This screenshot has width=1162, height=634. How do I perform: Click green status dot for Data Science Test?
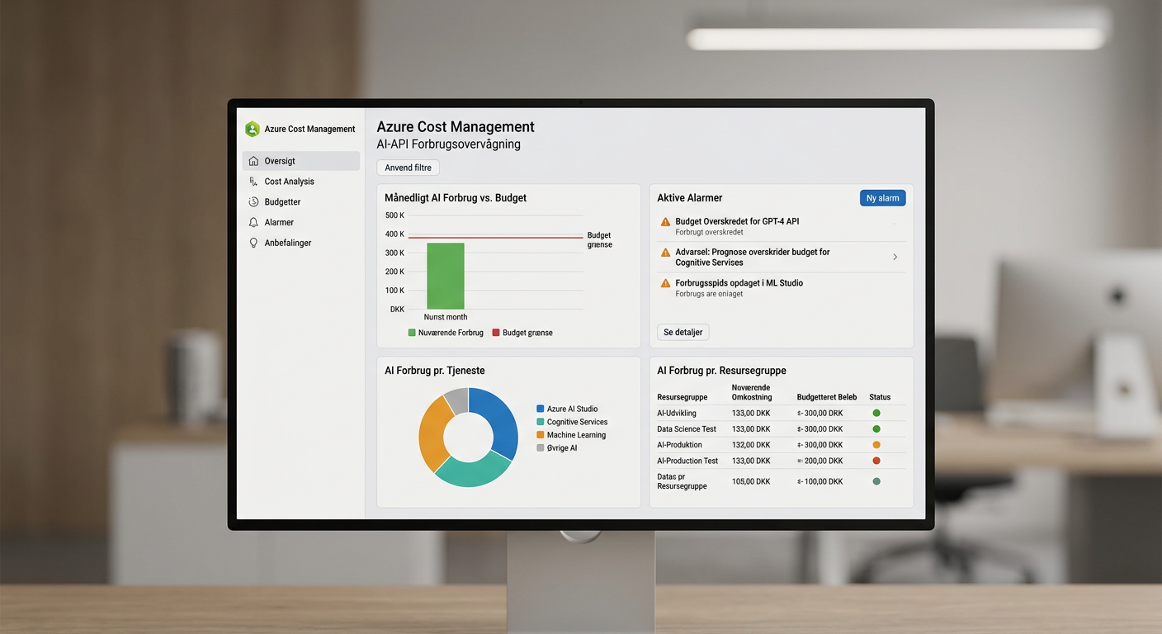coord(876,429)
